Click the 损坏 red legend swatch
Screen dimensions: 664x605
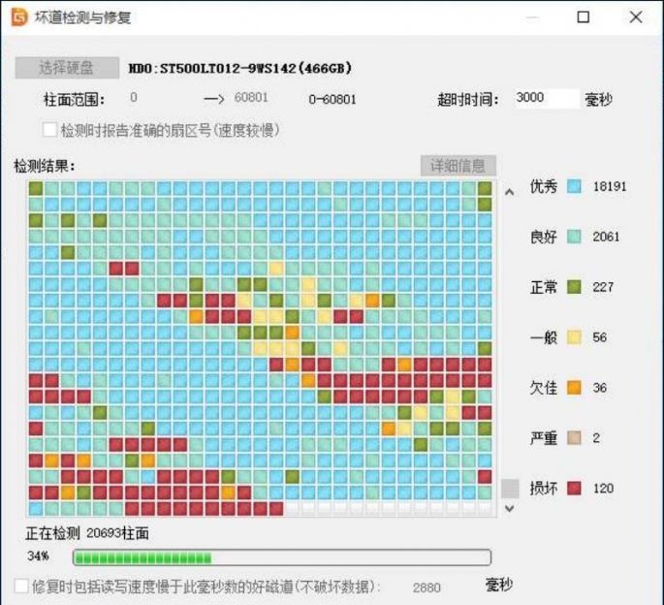coord(574,488)
